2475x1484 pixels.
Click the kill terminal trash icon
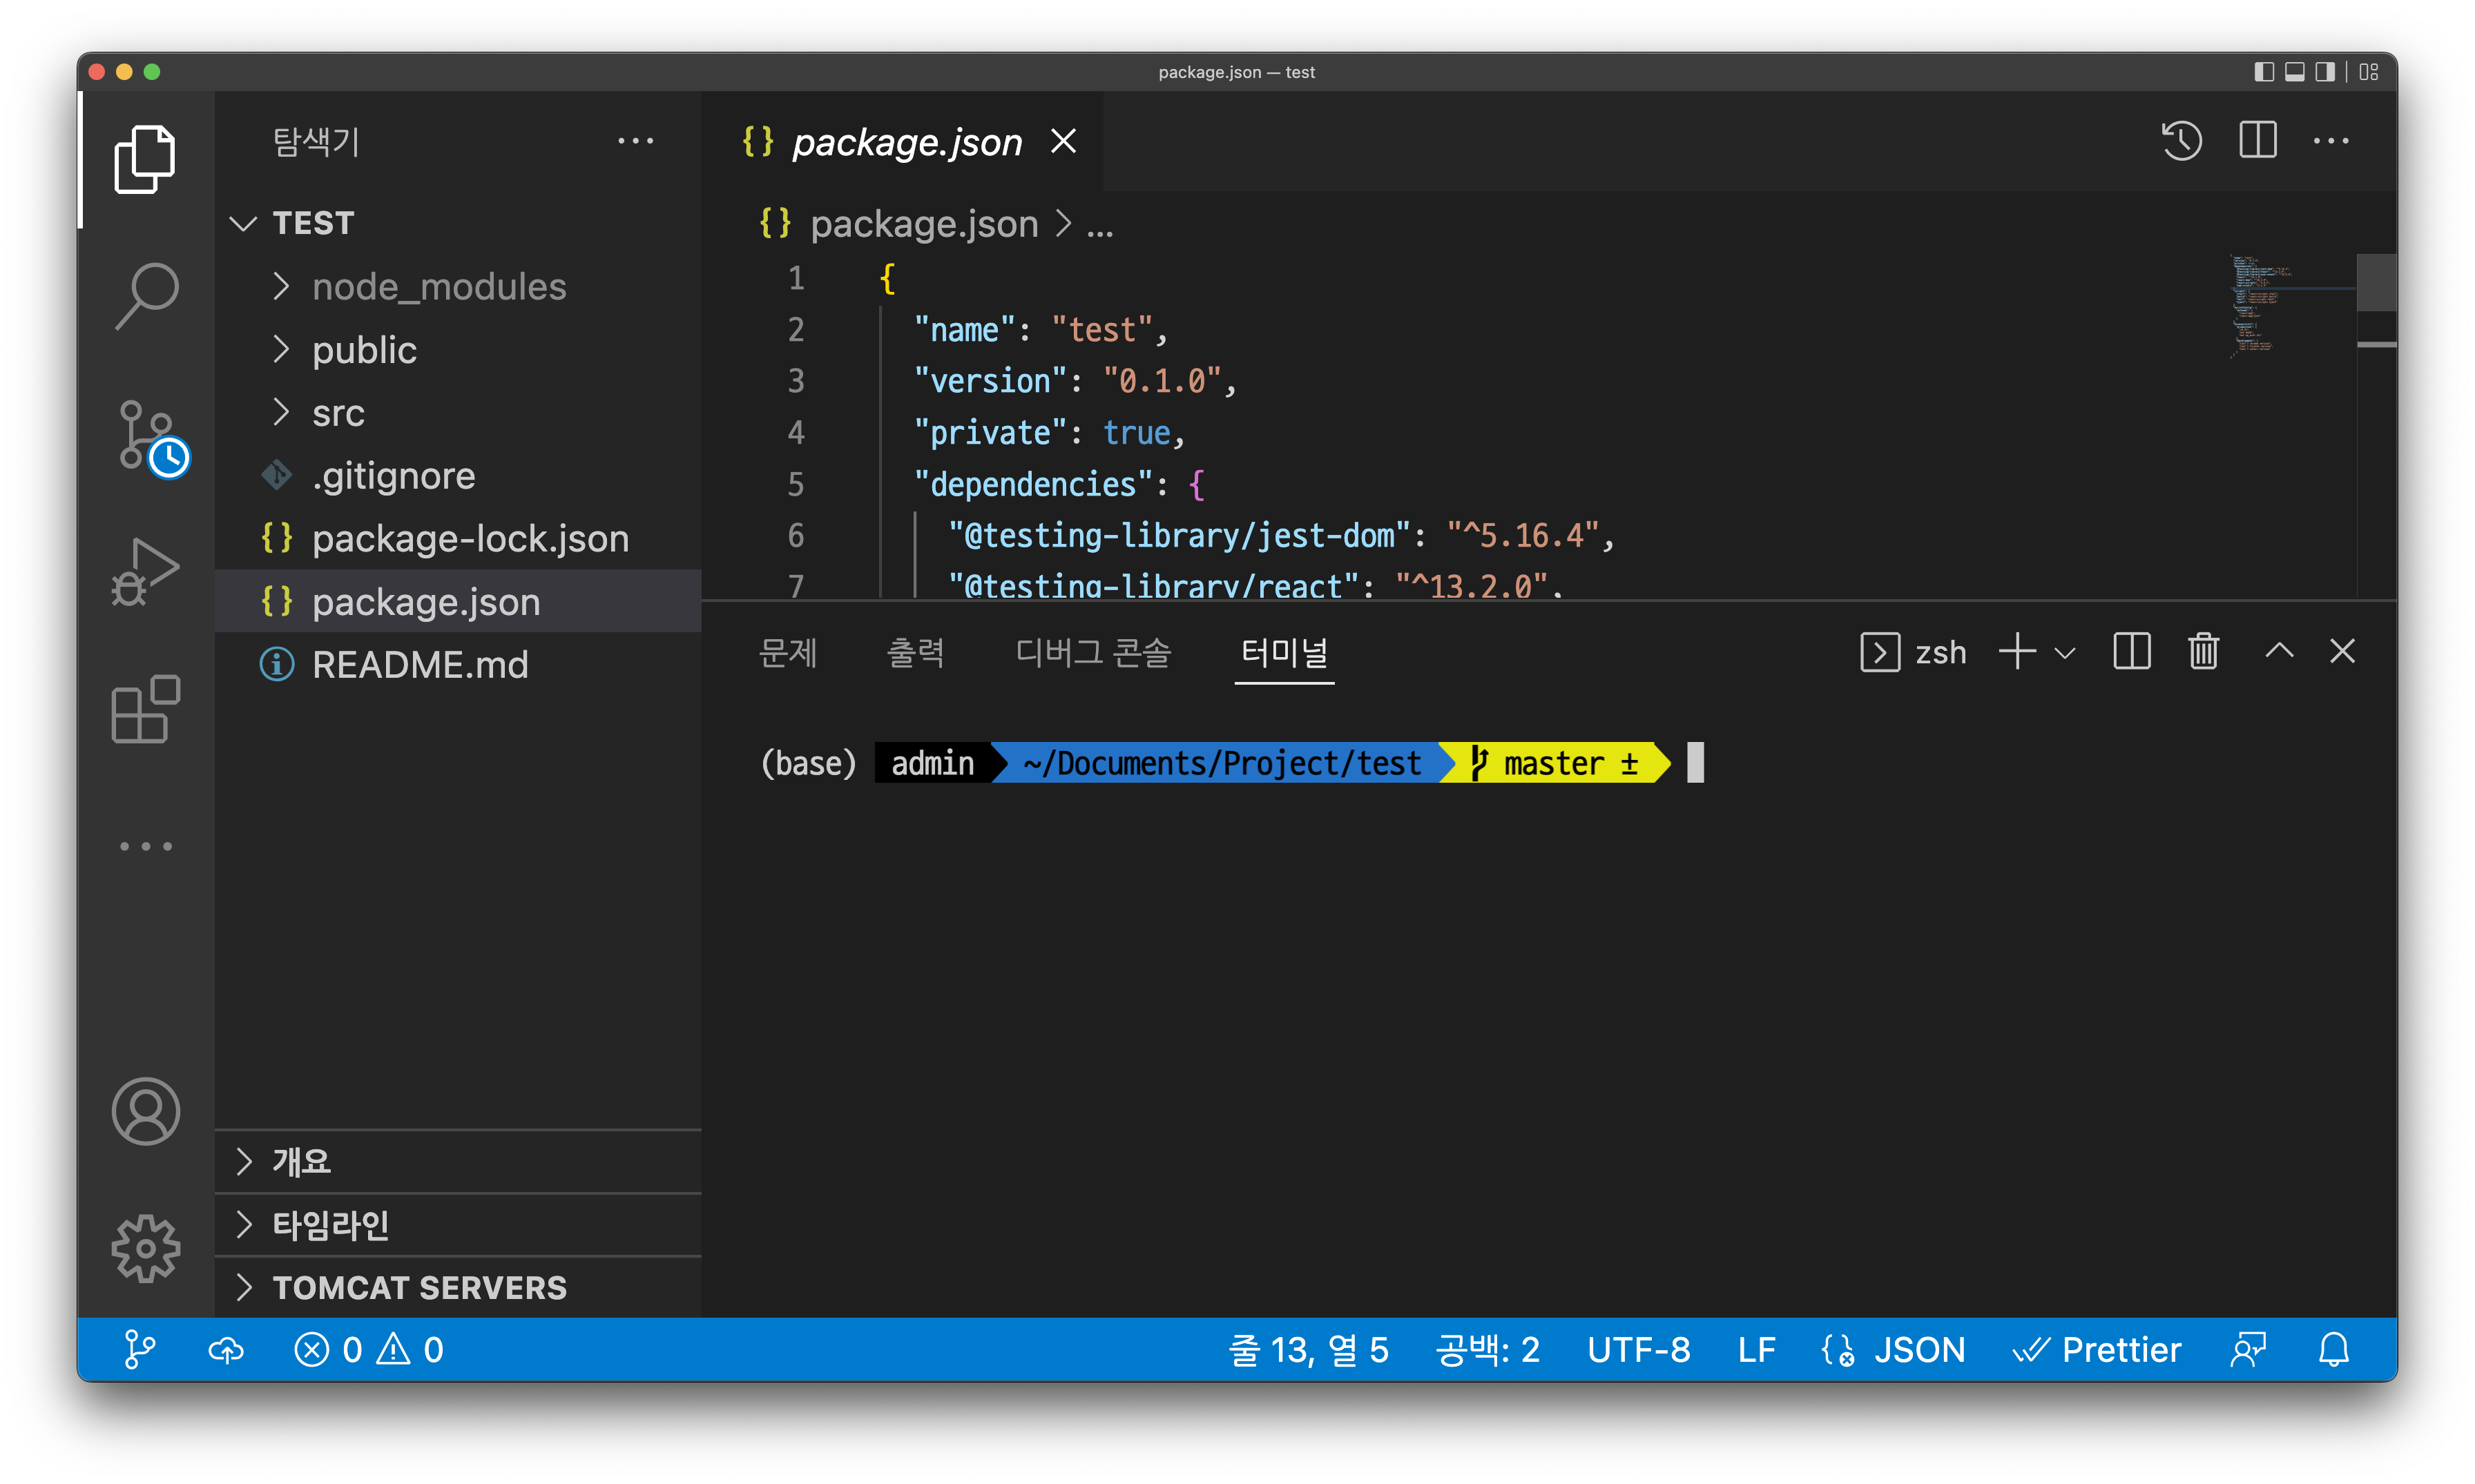(2203, 652)
